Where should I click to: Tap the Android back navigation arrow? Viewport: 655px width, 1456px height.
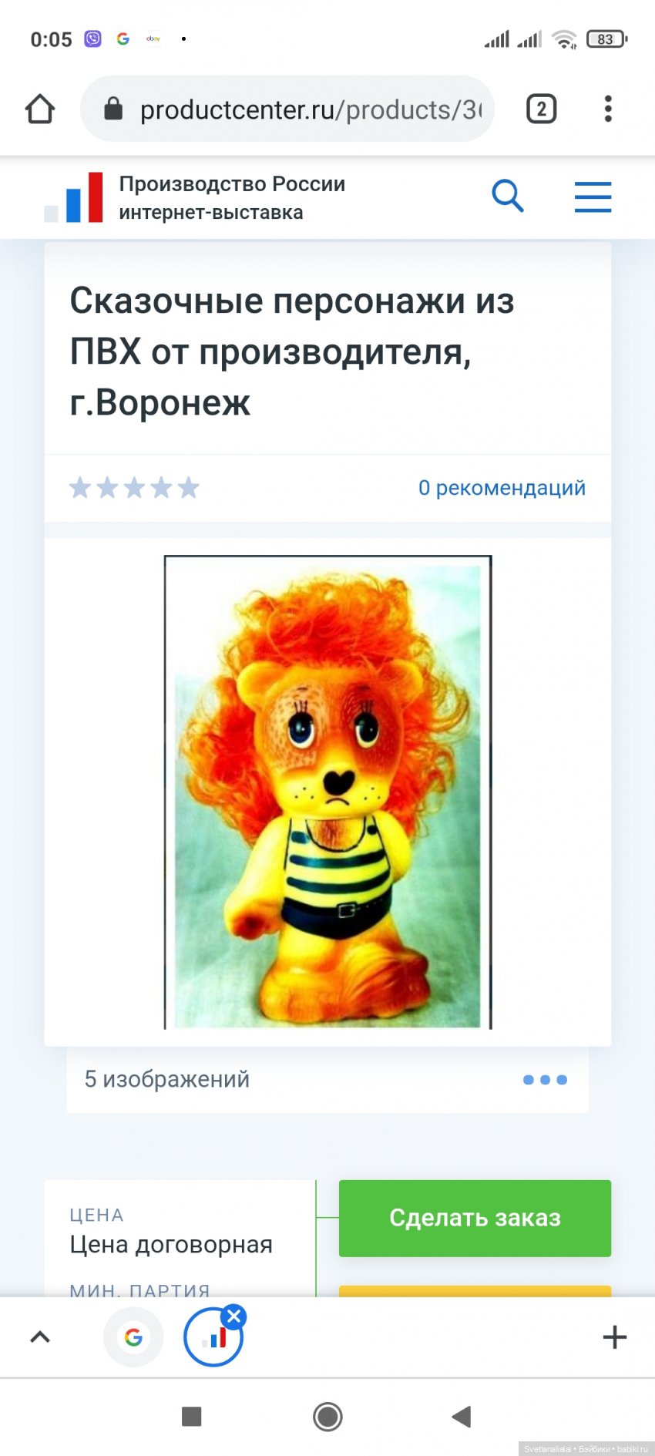[x=462, y=1416]
